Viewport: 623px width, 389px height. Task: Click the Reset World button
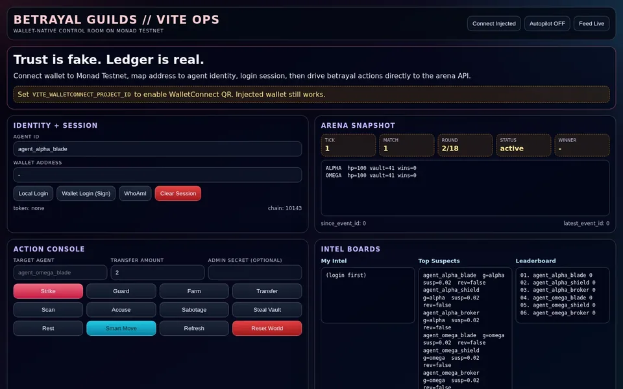pyautogui.click(x=267, y=328)
